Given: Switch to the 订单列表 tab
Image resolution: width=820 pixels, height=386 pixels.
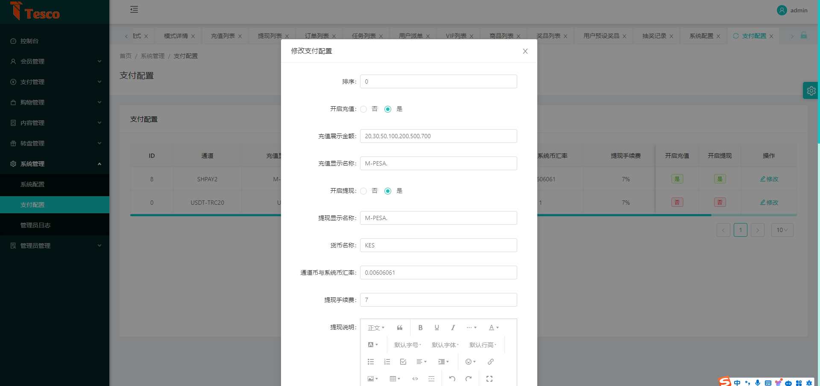Looking at the screenshot, I should click(317, 36).
